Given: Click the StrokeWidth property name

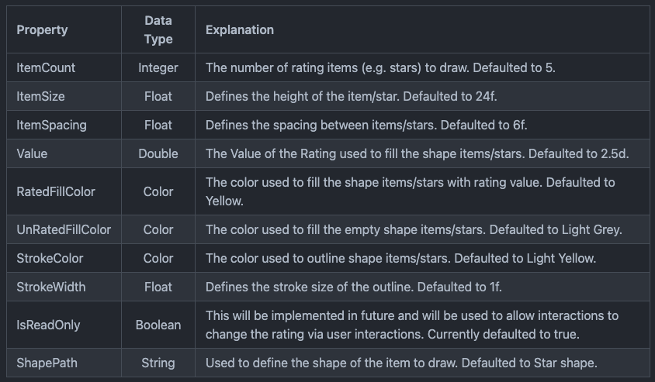Looking at the screenshot, I should [x=51, y=287].
